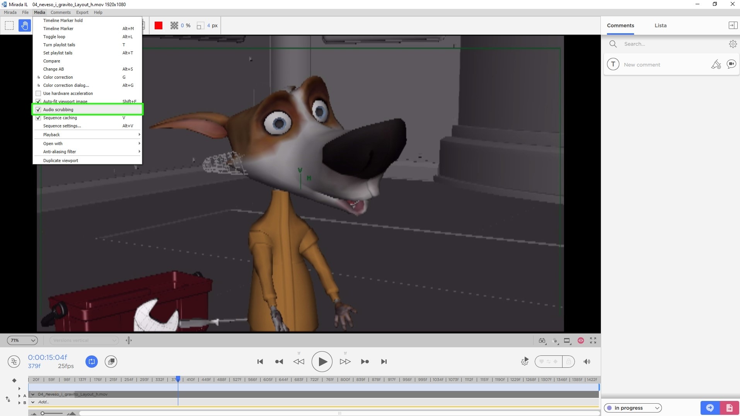The height and width of the screenshot is (416, 740).
Task: Uncheck Audio scrubbing option
Action: tap(38, 110)
